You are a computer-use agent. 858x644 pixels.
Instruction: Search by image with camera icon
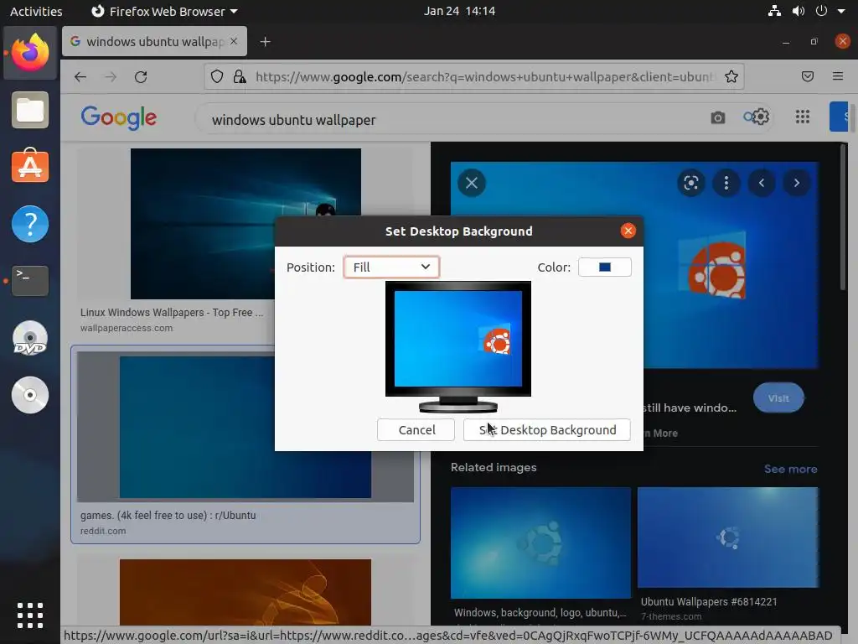[x=718, y=117]
